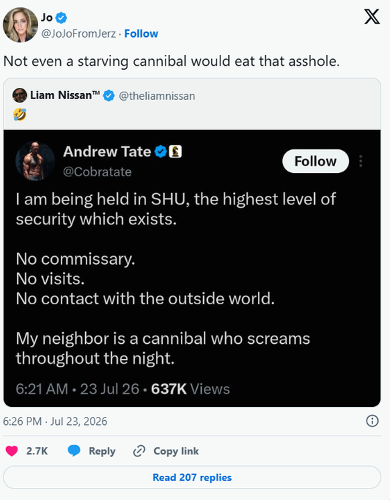Click Jo's blue verified badge

[61, 18]
